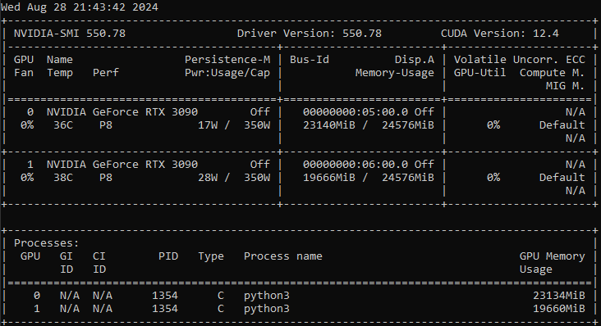Click python3 in the 19660MiB row
The height and width of the screenshot is (326, 601).
click(x=267, y=309)
